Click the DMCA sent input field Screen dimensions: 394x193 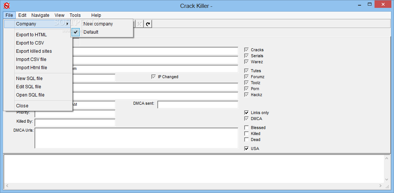(x=198, y=105)
